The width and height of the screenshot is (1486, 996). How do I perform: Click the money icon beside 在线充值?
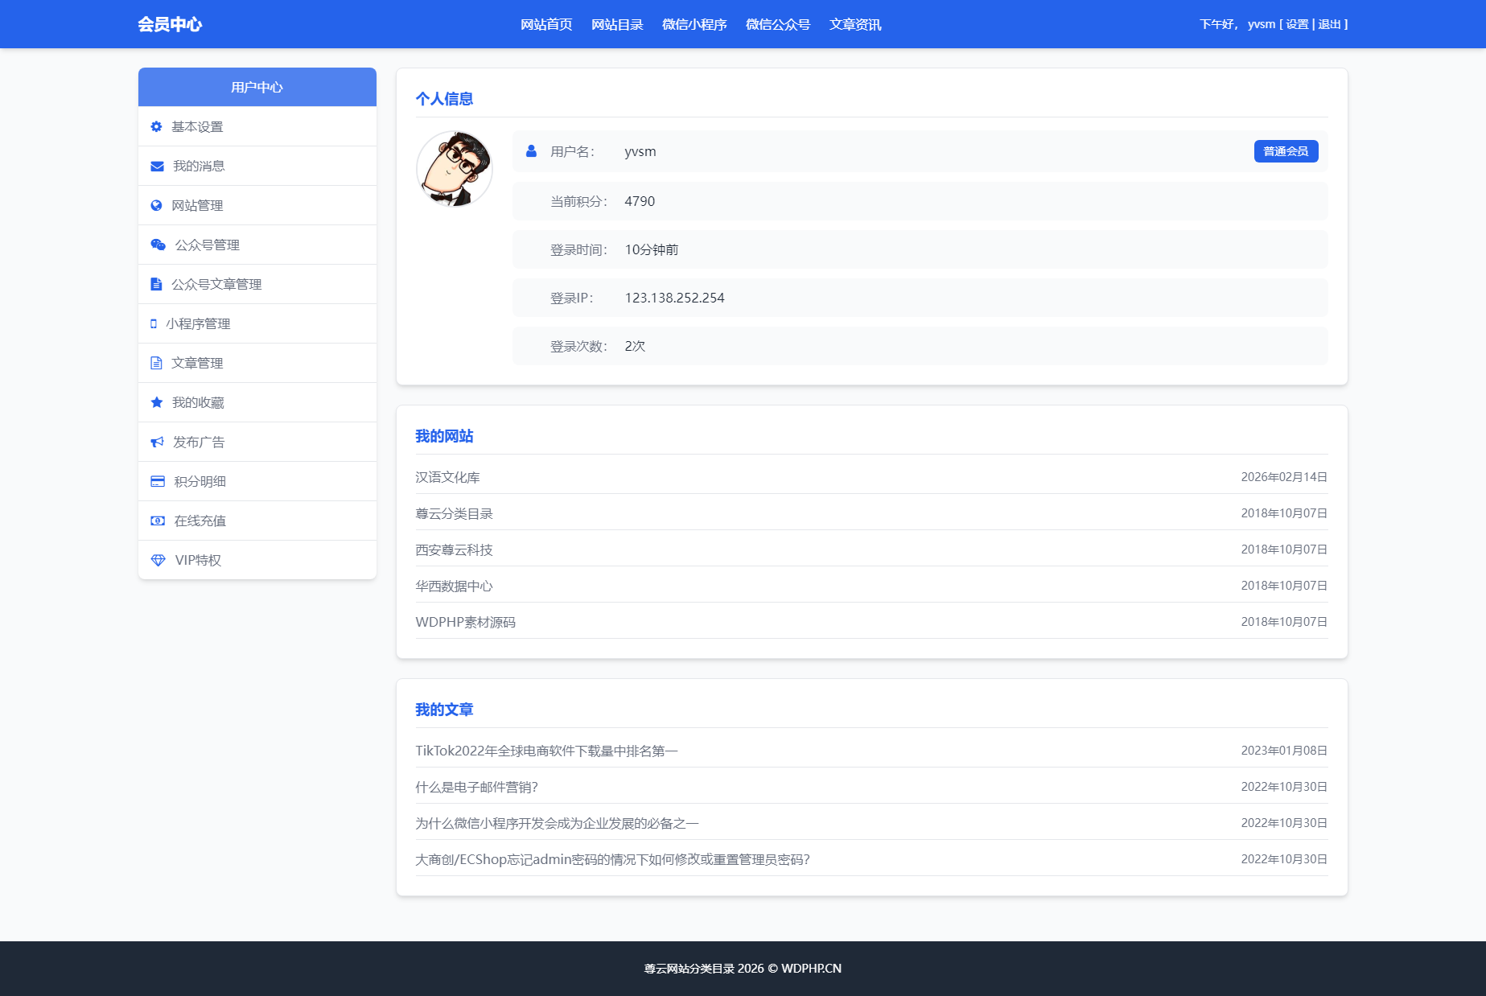[x=158, y=521]
